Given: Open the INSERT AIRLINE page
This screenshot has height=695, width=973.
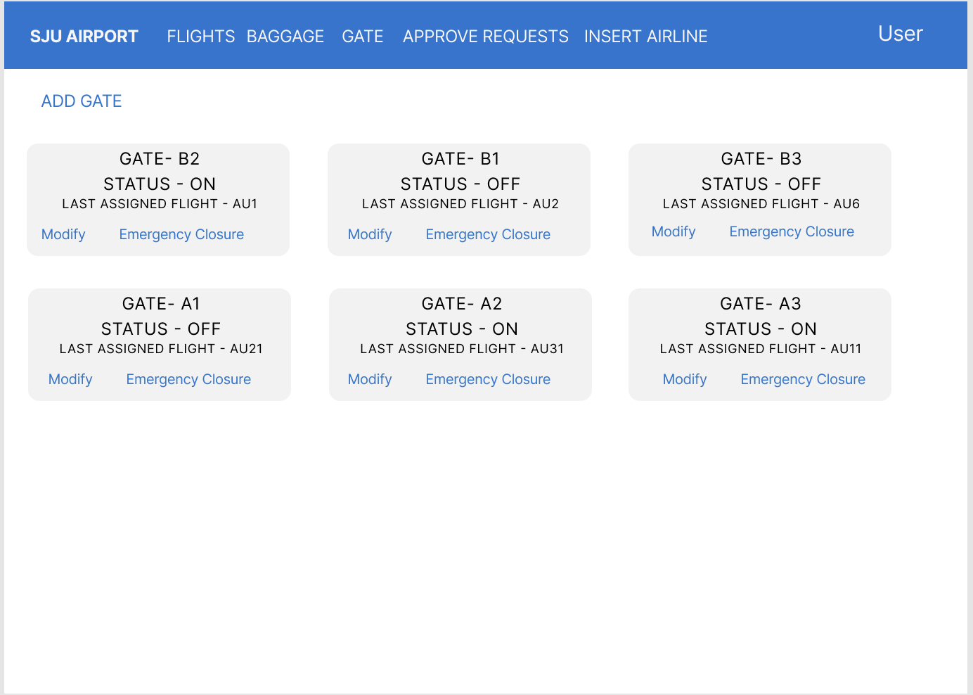Looking at the screenshot, I should click(645, 36).
